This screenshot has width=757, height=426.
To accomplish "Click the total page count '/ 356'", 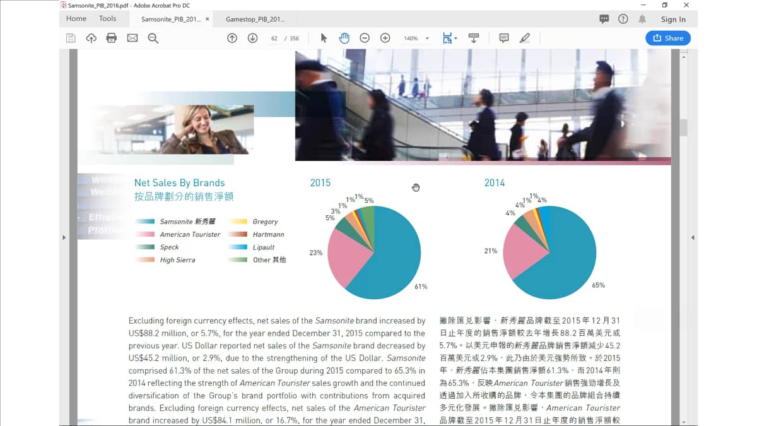I will 292,38.
